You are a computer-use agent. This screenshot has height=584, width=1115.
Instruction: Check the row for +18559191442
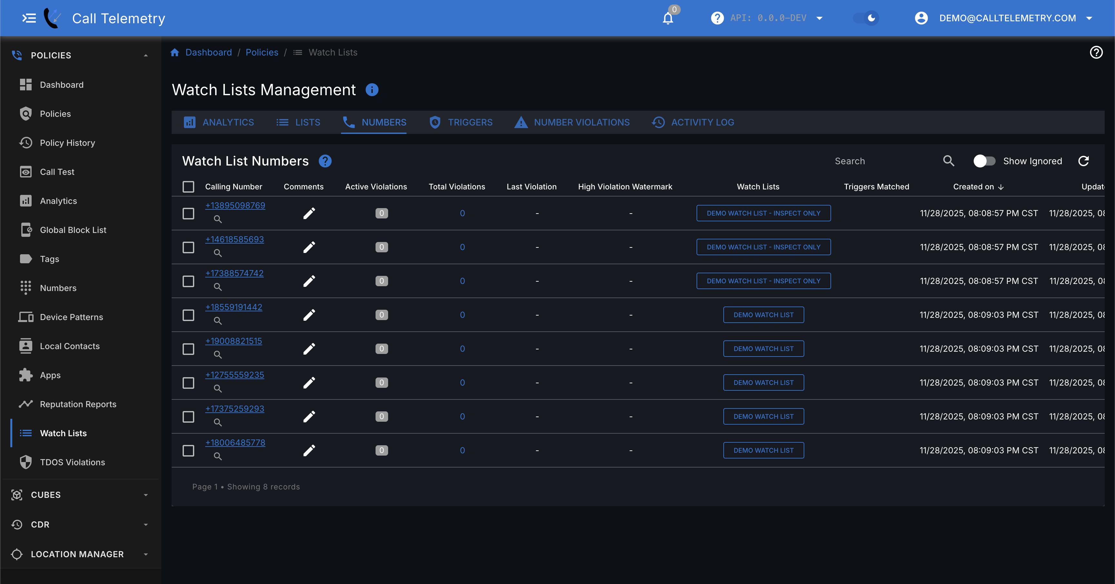(x=188, y=315)
